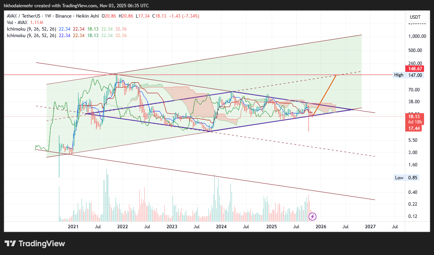Image resolution: width=434 pixels, height=255 pixels.
Task: Click the 1,000.00 price scale label
Action: coord(415,36)
